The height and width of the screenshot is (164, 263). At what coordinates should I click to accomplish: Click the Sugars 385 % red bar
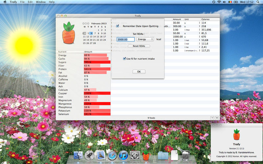(x=97, y=62)
